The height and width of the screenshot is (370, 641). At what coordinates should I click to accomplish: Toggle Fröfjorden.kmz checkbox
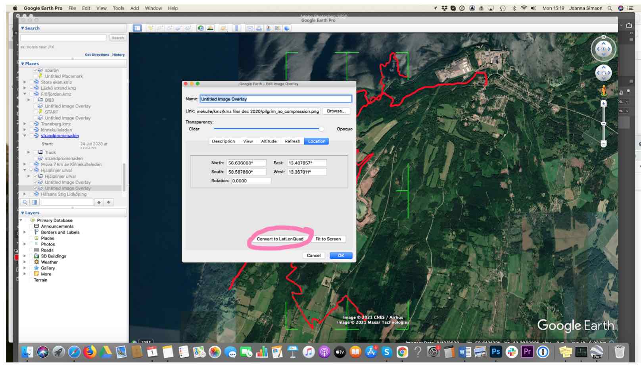[31, 94]
